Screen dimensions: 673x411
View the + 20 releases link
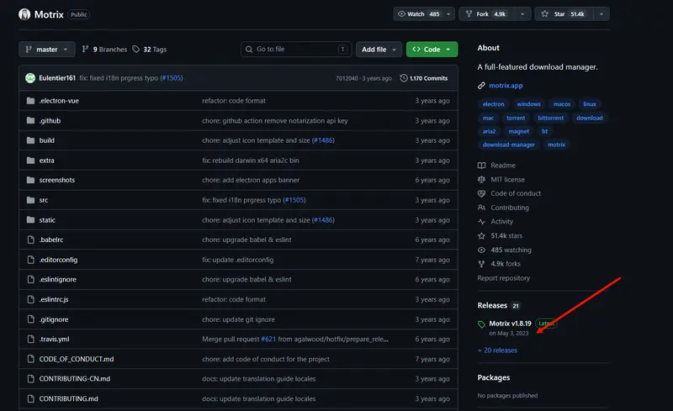497,350
